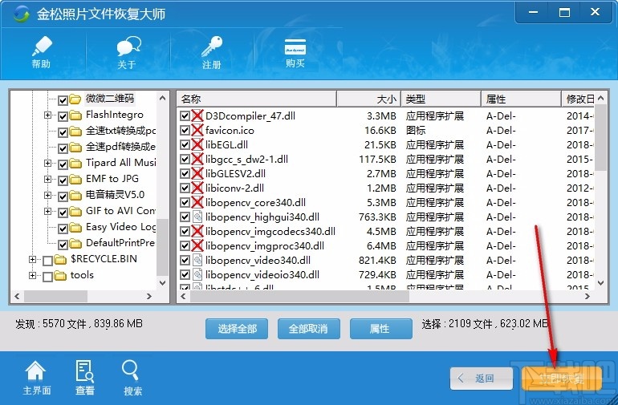Expand the $RECYCLE.BIN tree node

tap(32, 259)
